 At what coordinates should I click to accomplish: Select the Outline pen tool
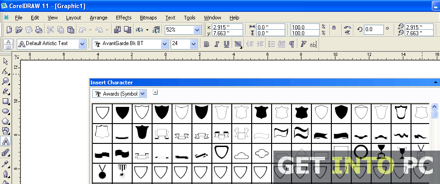coord(5,174)
